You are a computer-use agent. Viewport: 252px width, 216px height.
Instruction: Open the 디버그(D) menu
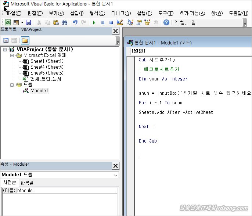tap(121, 13)
